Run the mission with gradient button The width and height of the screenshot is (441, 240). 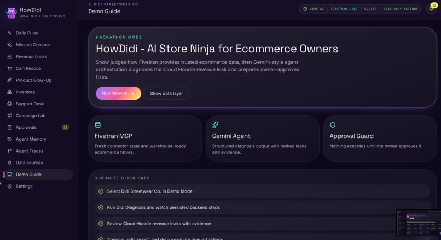point(118,93)
